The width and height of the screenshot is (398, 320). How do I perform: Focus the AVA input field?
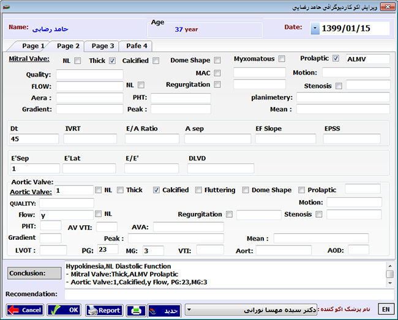click(x=189, y=227)
